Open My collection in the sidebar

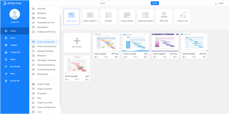point(15,67)
